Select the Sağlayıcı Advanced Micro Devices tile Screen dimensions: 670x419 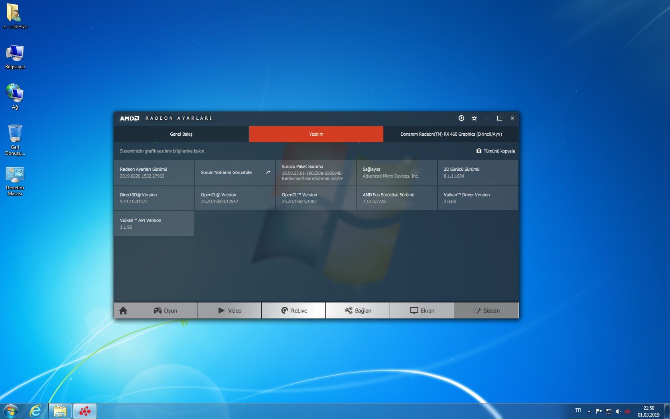pyautogui.click(x=397, y=172)
